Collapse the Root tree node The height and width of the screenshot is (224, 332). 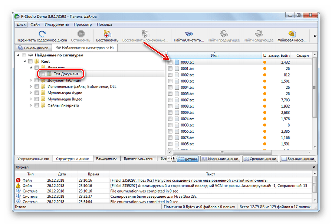25,62
